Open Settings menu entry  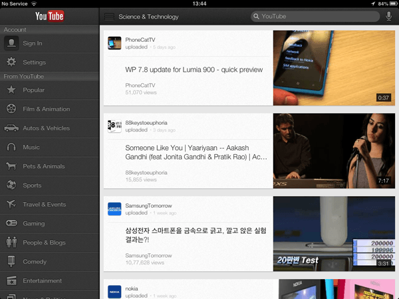[50, 62]
